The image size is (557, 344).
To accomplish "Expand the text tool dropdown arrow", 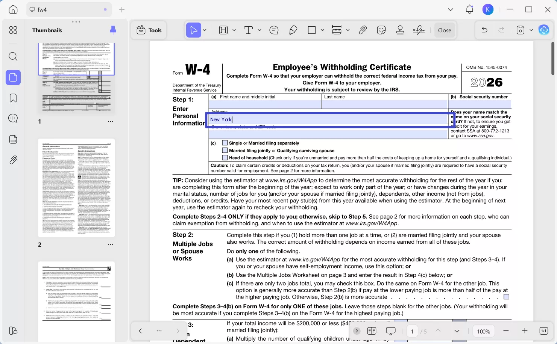I will pos(260,30).
